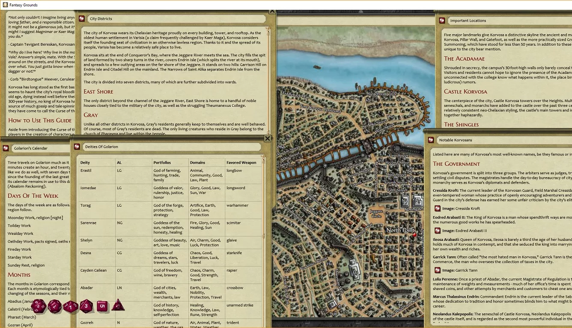Select the Gozreh deity cell
The height and width of the screenshot is (328, 572).
[x=97, y=323]
